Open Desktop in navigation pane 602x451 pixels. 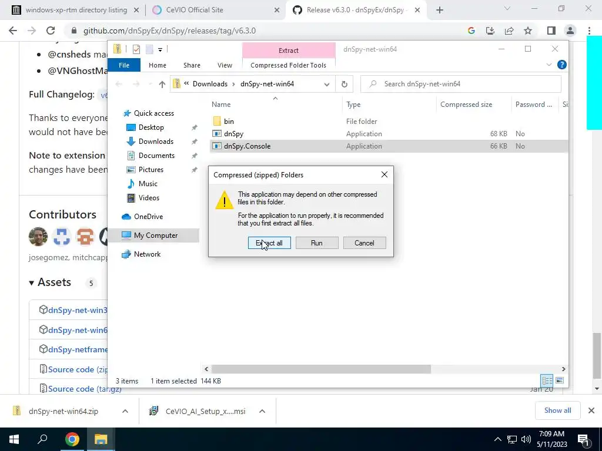tap(151, 127)
